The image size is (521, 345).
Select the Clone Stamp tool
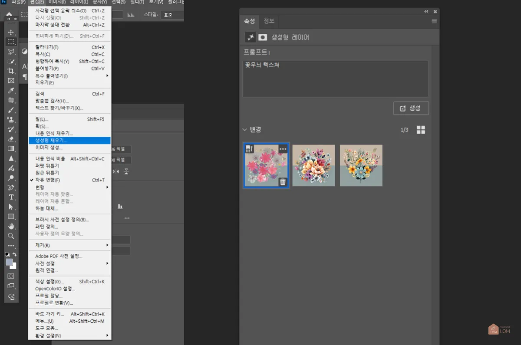click(x=11, y=119)
